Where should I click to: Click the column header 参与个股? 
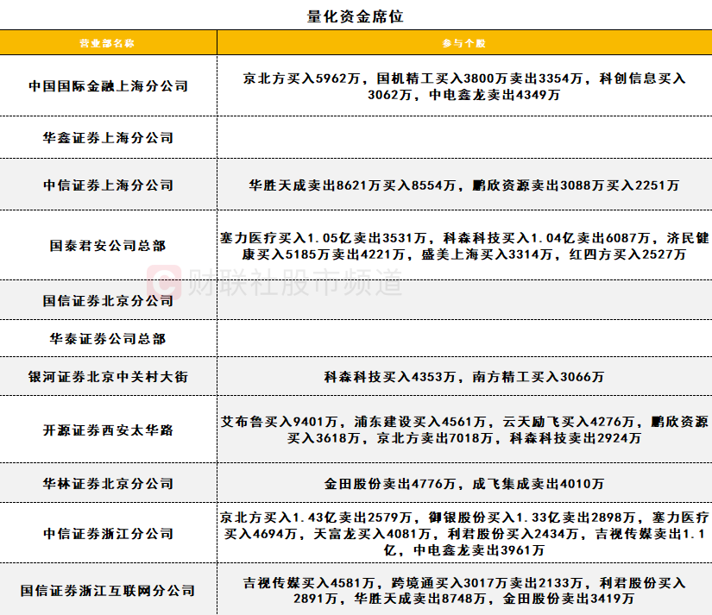point(464,43)
